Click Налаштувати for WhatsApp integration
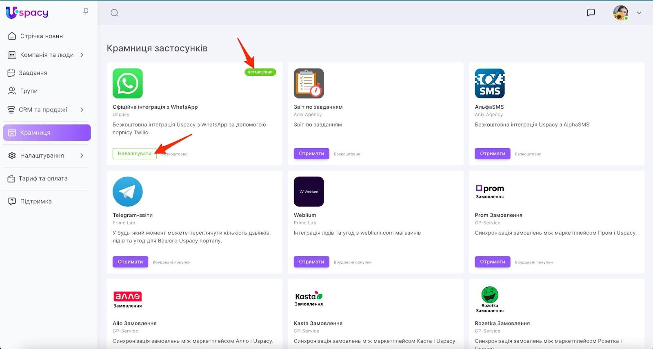Screen dimensions: 653x349 point(135,153)
